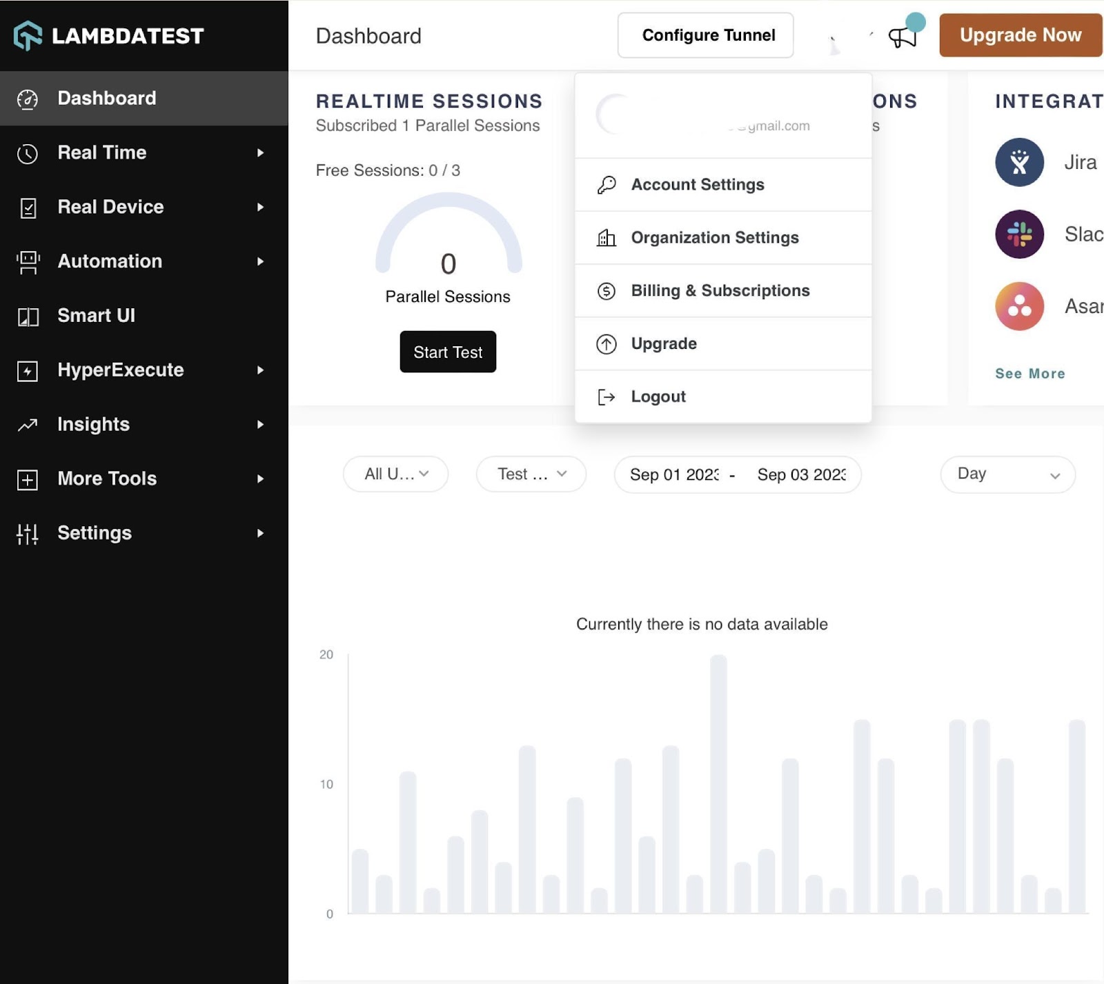Expand the Real Time submenu arrow

coord(260,153)
